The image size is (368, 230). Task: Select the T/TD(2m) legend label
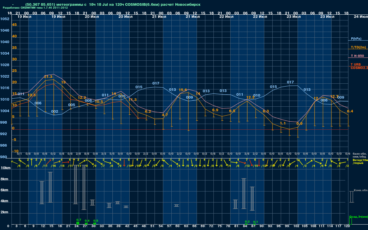(x=359, y=47)
